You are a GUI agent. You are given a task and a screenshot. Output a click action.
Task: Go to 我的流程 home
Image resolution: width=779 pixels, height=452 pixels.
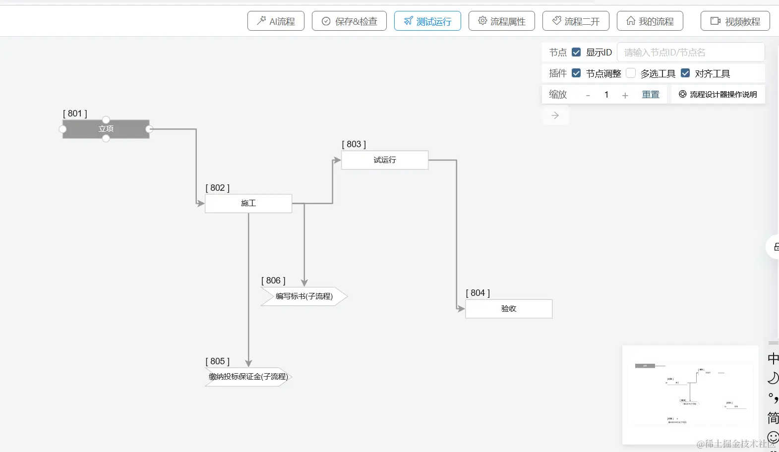(650, 21)
